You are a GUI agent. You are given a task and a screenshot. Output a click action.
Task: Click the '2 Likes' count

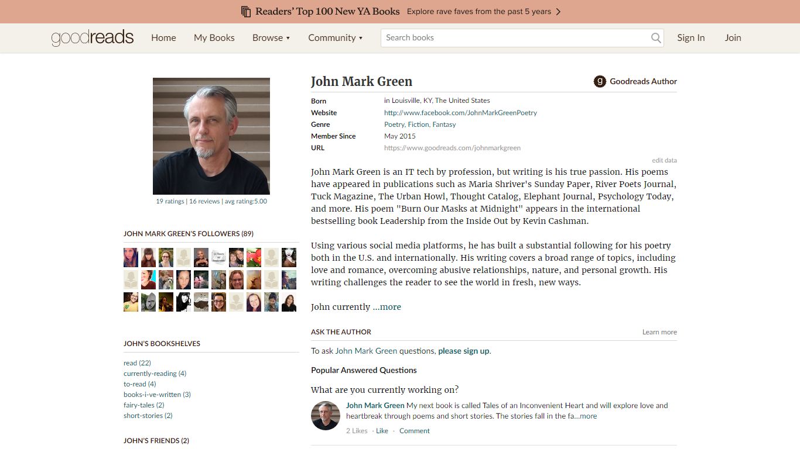(x=357, y=431)
